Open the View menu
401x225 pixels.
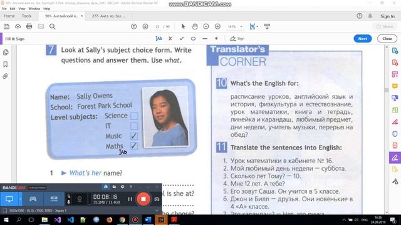coord(22,9)
